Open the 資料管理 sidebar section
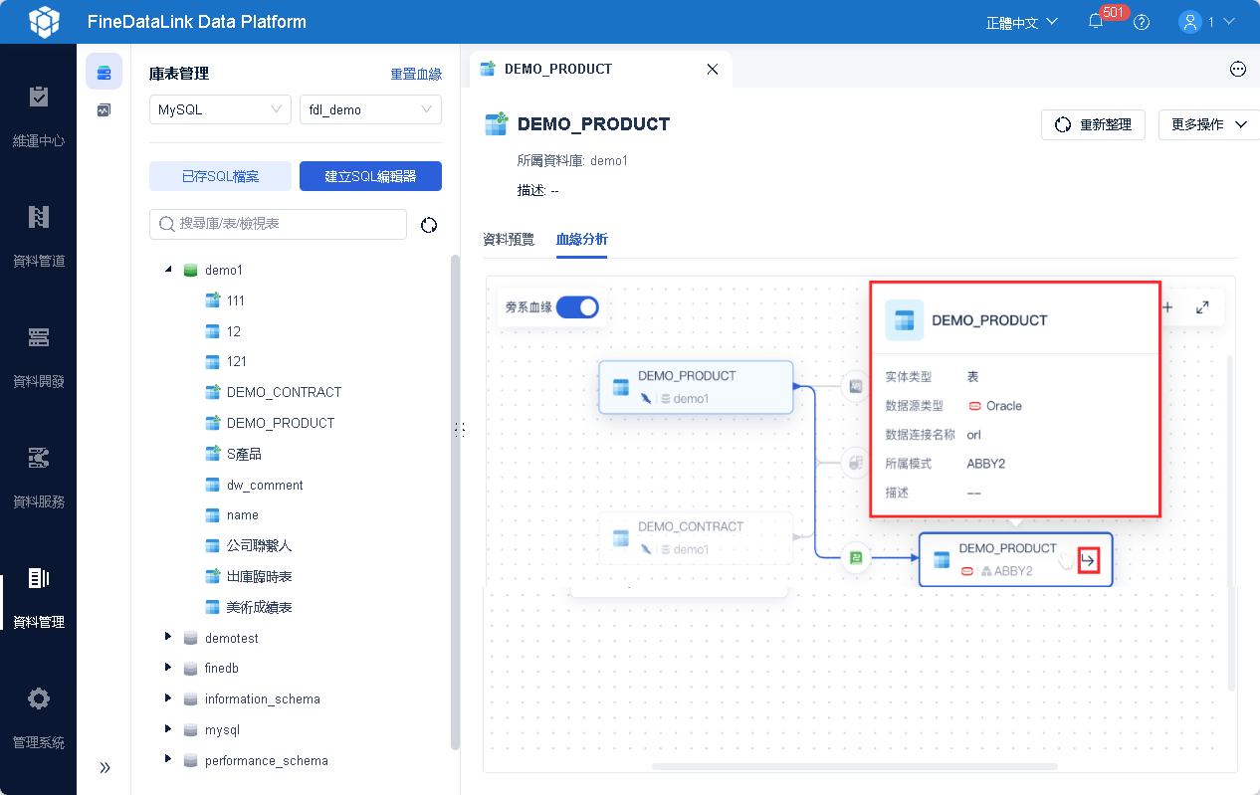The height and width of the screenshot is (795, 1260). (x=38, y=598)
